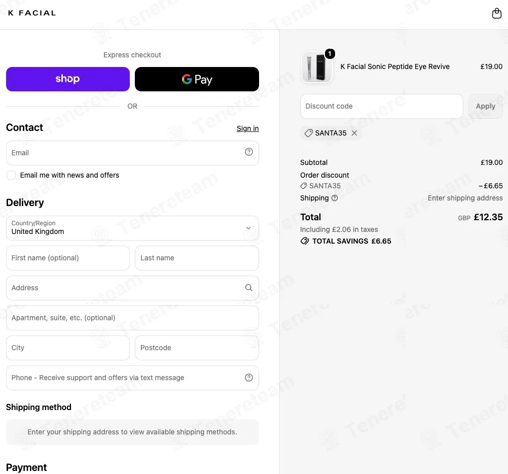Click the address search magnifier icon
Viewport: 508px width, 474px height.
tap(248, 288)
